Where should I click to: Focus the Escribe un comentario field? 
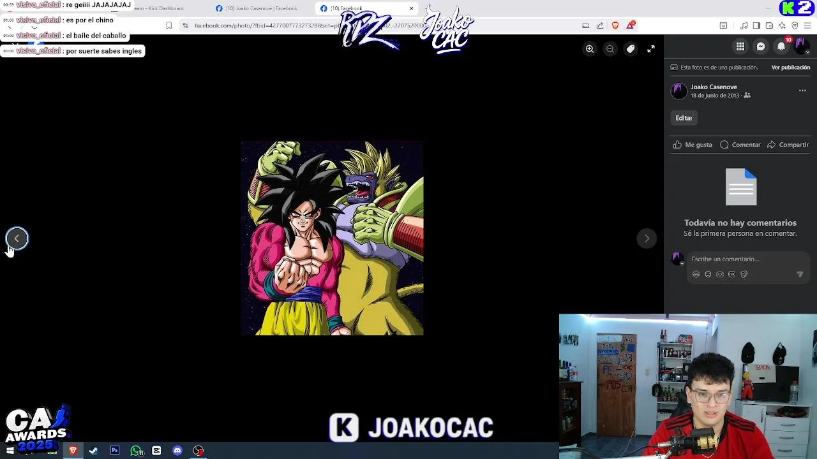tap(747, 259)
